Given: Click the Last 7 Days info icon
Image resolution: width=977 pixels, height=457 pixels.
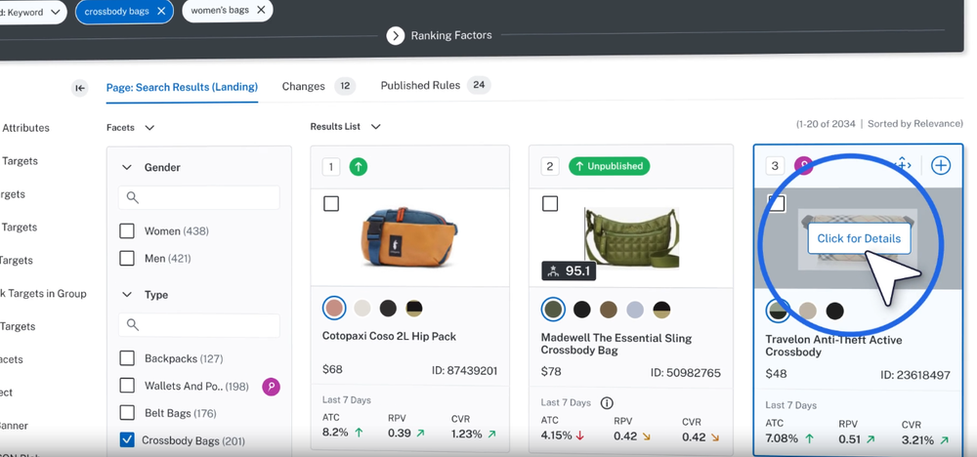Looking at the screenshot, I should tap(607, 403).
